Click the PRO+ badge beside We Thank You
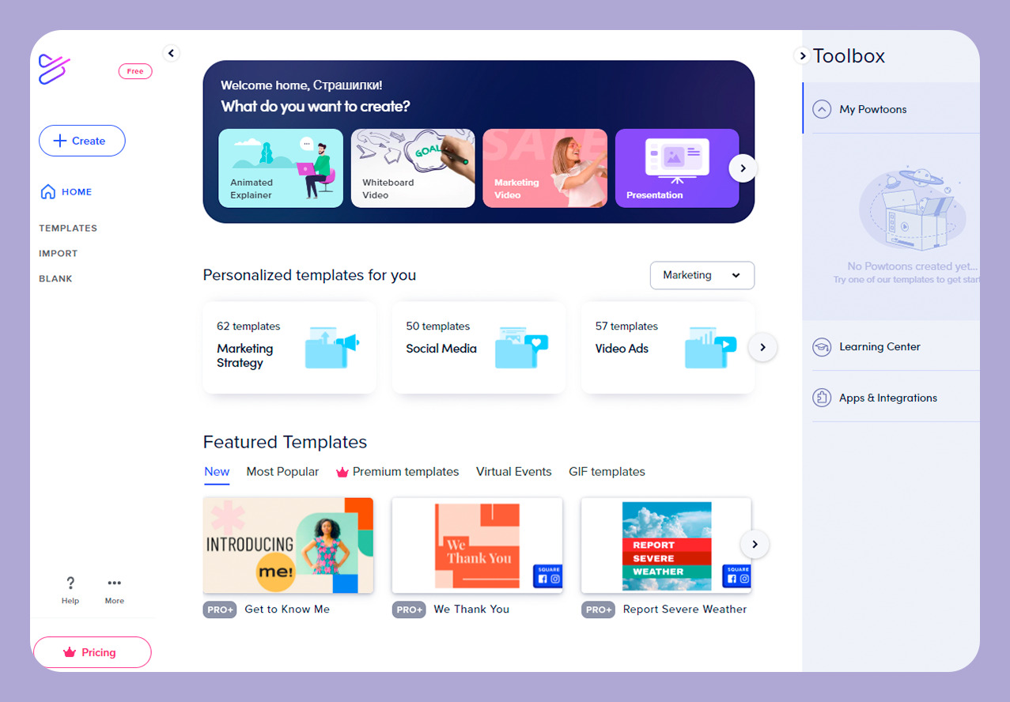This screenshot has height=702, width=1010. (409, 610)
